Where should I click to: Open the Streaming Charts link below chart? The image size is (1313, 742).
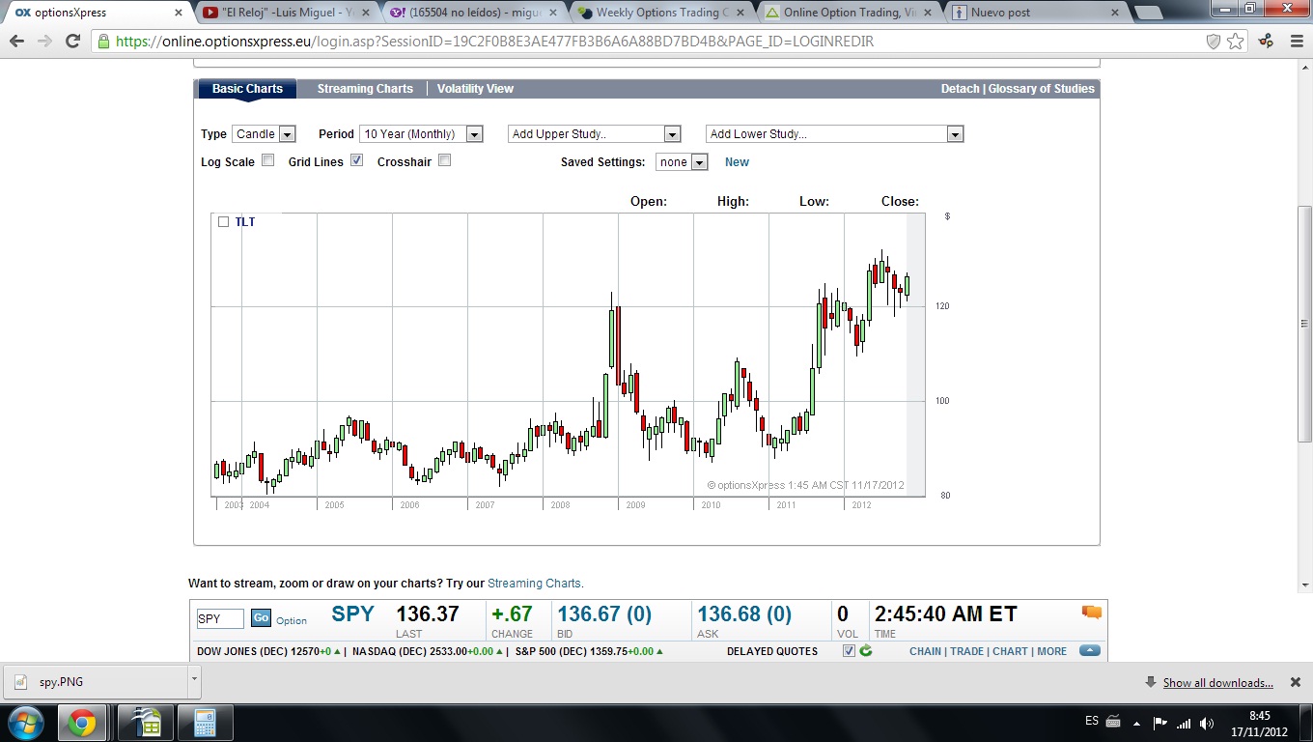point(534,584)
